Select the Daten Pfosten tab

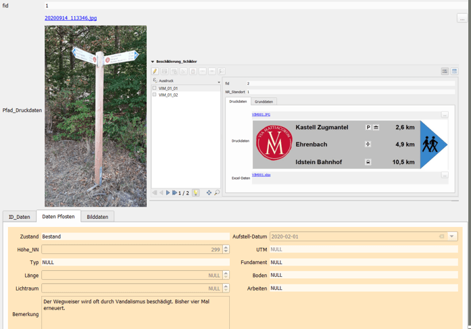coord(59,216)
